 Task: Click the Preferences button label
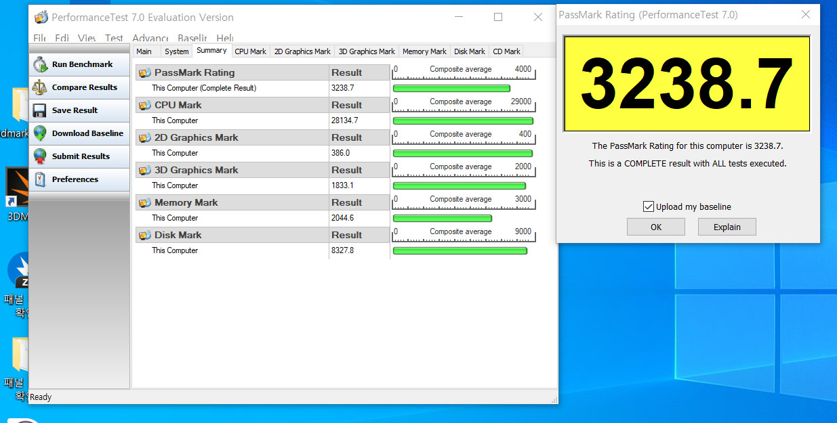(75, 179)
